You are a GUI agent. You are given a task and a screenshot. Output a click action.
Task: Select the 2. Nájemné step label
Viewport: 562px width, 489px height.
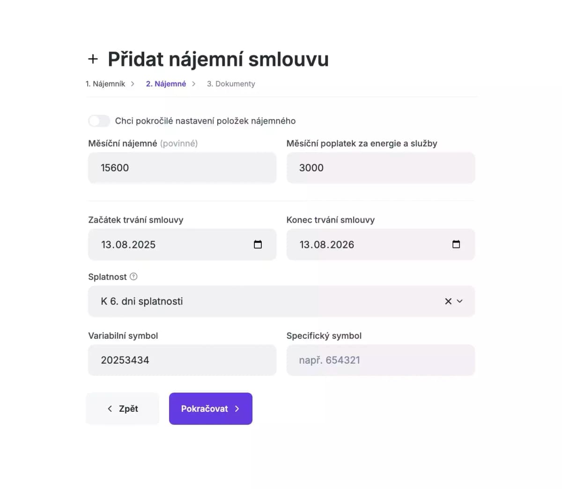pos(165,84)
